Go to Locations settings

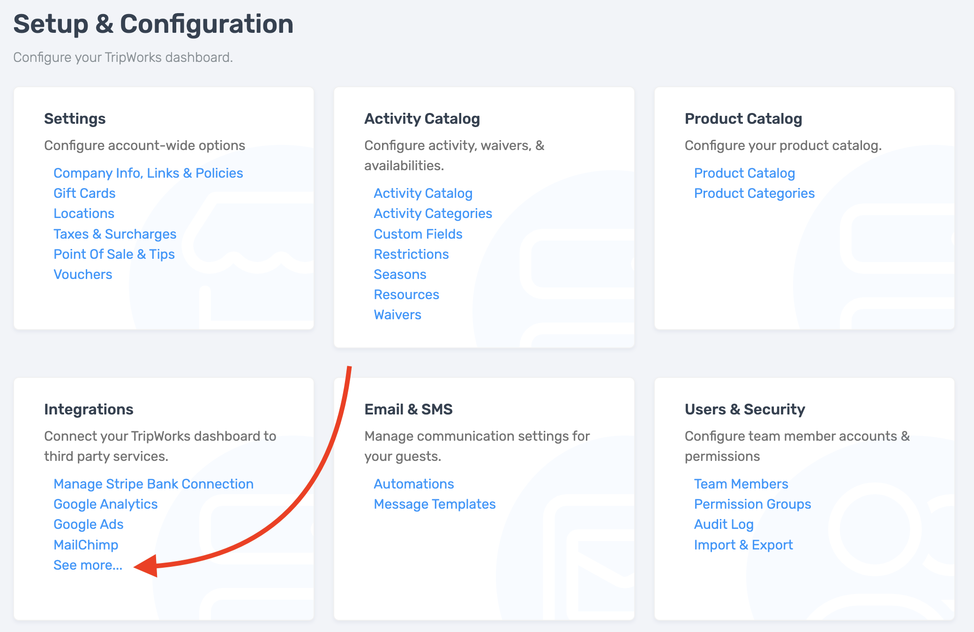point(84,213)
